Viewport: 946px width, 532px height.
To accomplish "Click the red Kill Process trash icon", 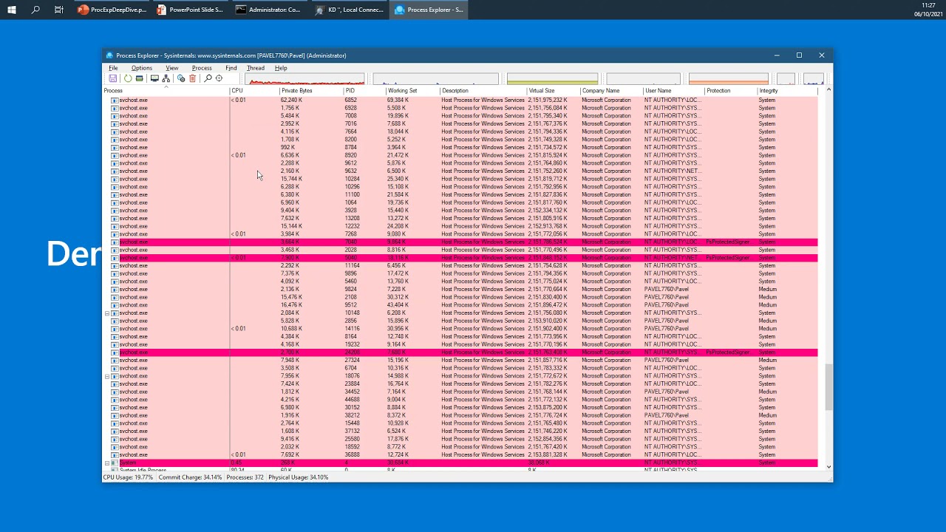I will click(192, 78).
